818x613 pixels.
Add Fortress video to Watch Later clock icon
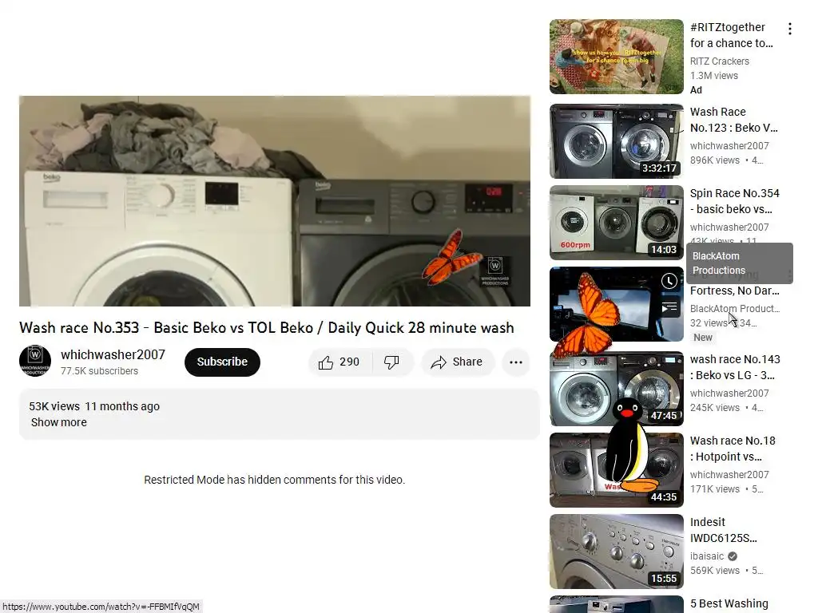(669, 282)
